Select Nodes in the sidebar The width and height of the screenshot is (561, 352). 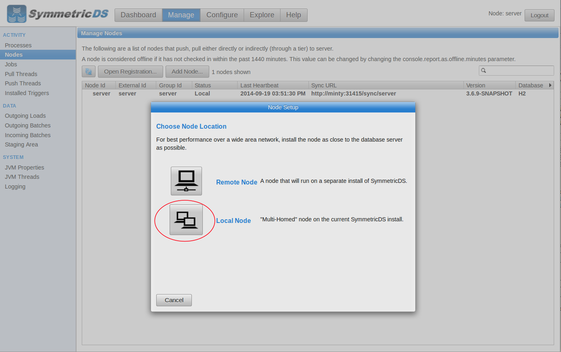point(38,55)
